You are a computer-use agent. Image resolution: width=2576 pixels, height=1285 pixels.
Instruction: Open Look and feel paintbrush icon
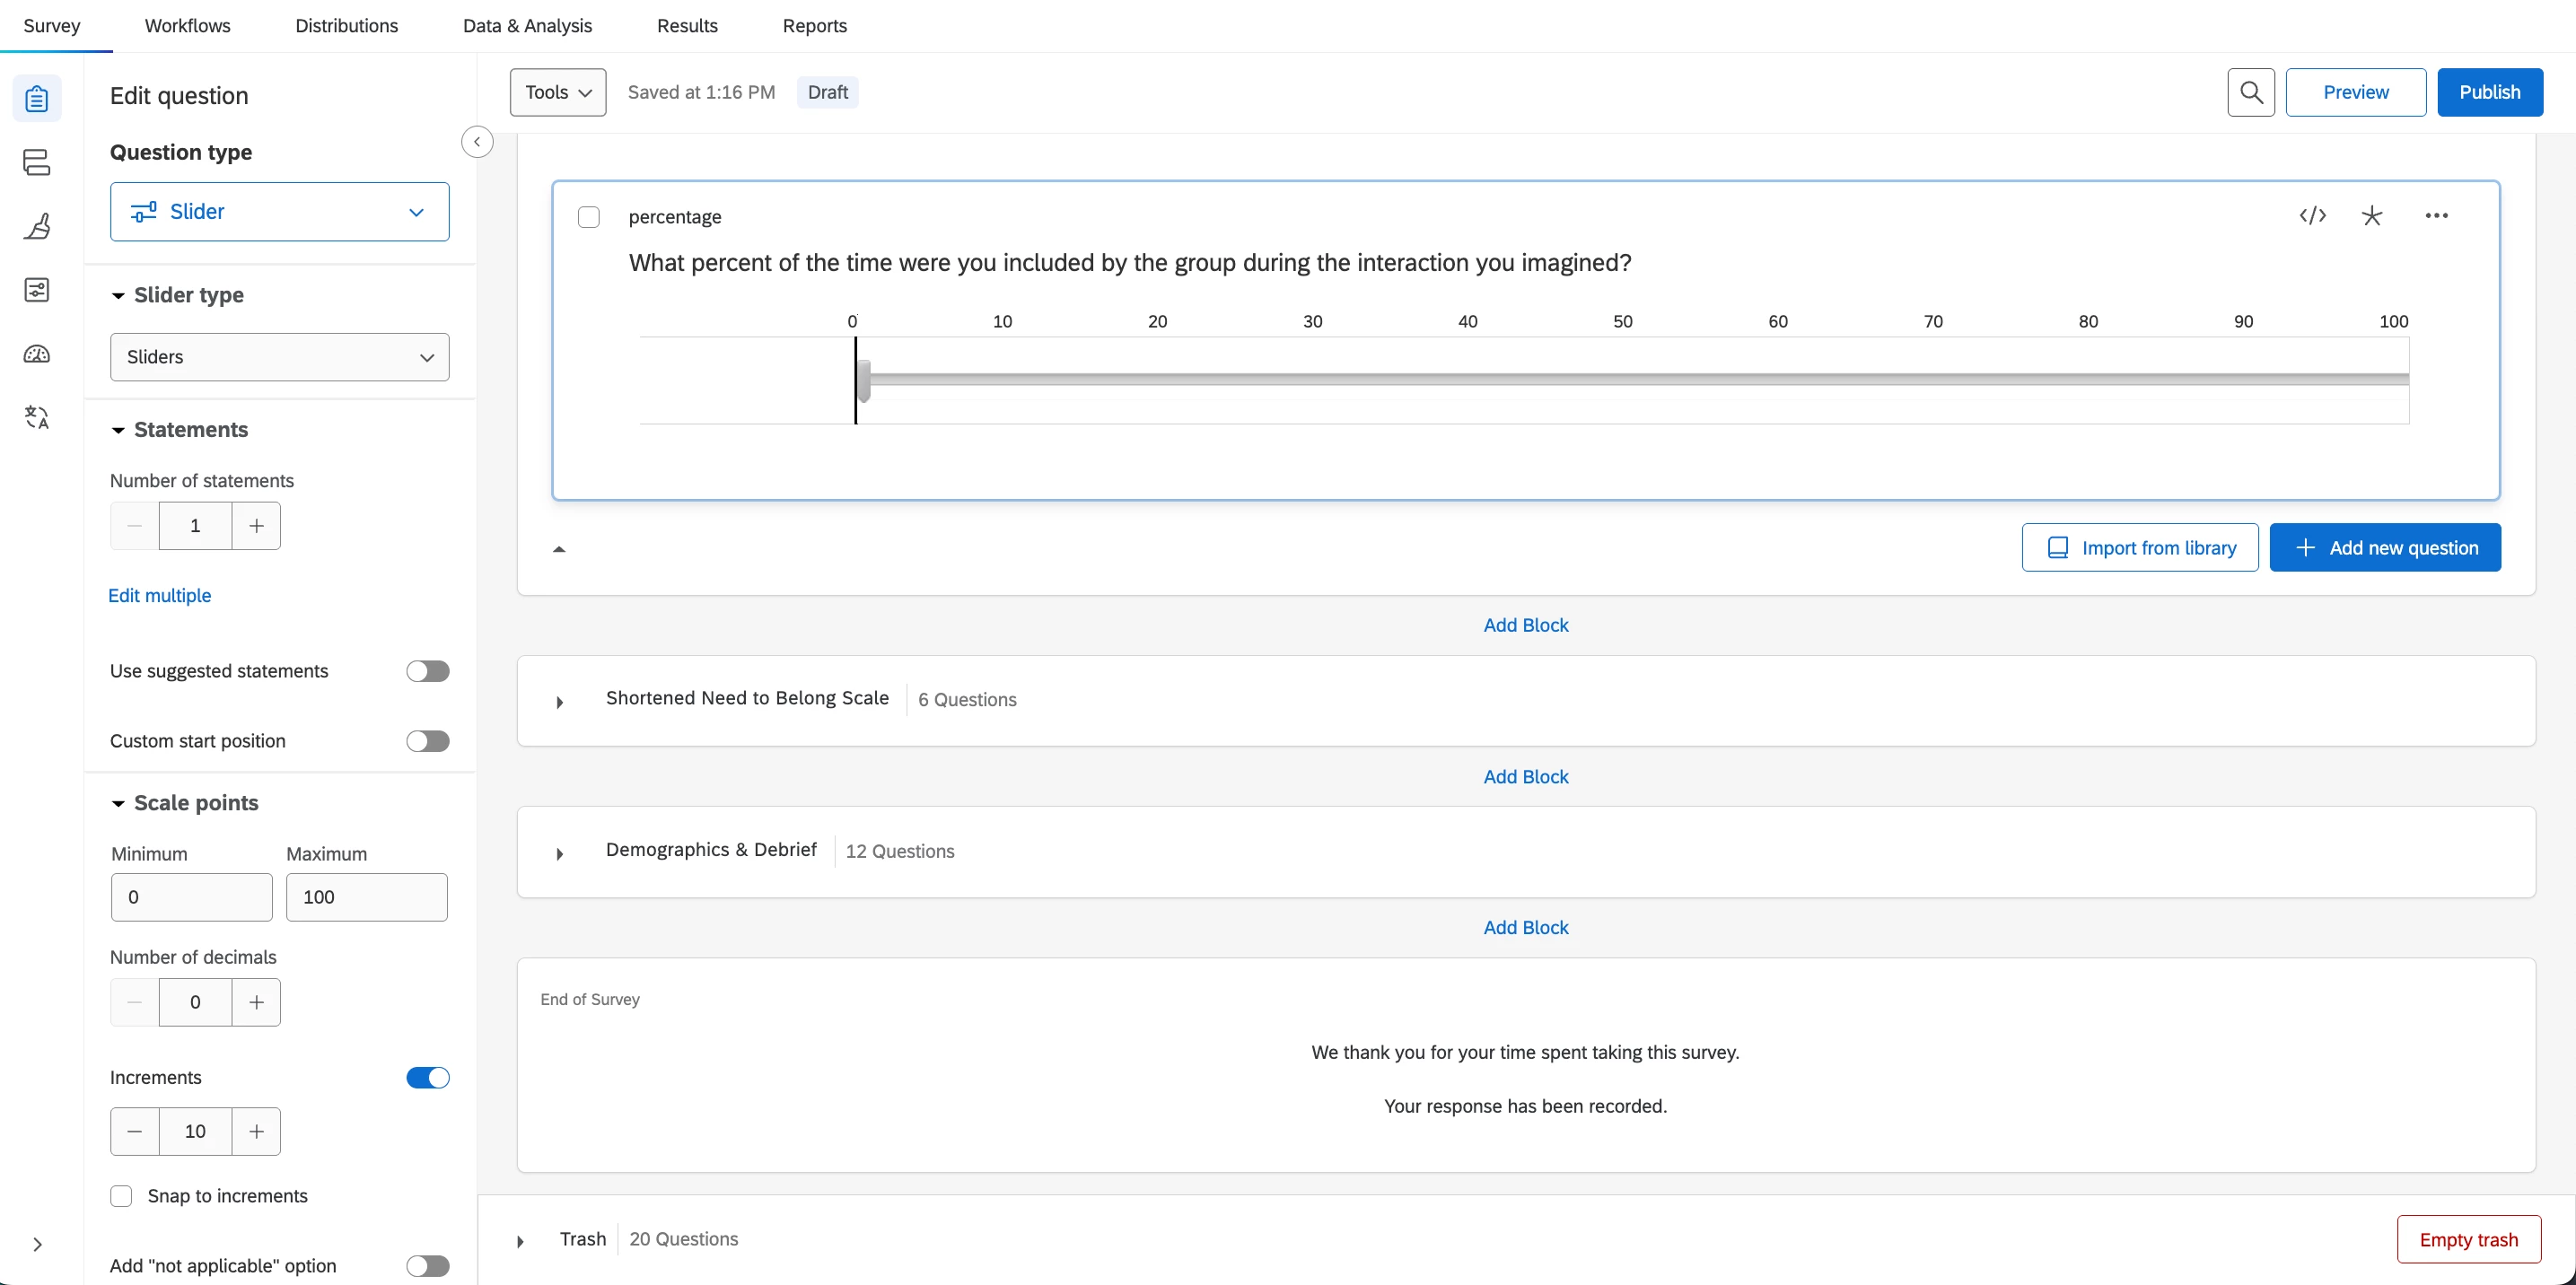coord(37,226)
